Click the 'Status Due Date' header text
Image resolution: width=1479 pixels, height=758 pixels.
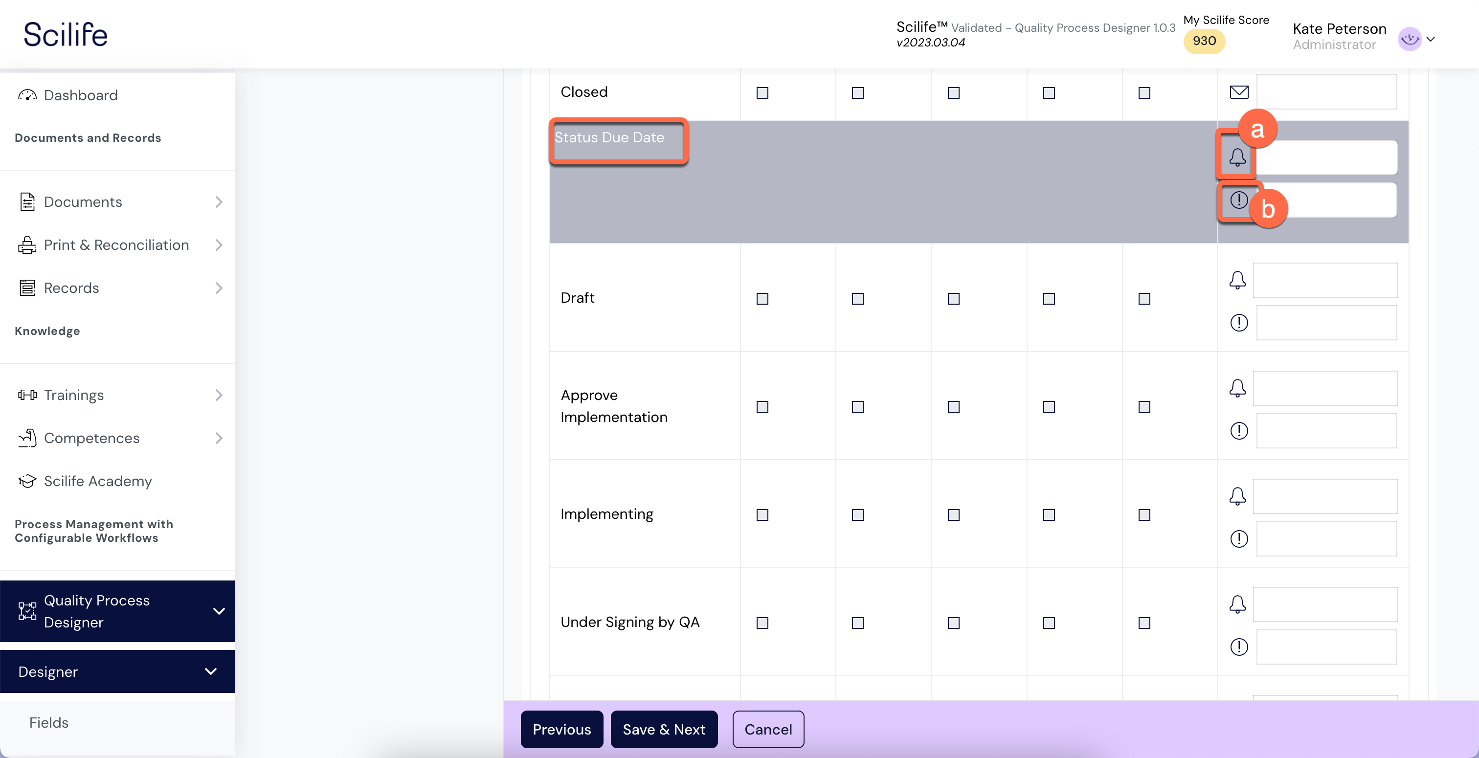tap(609, 137)
